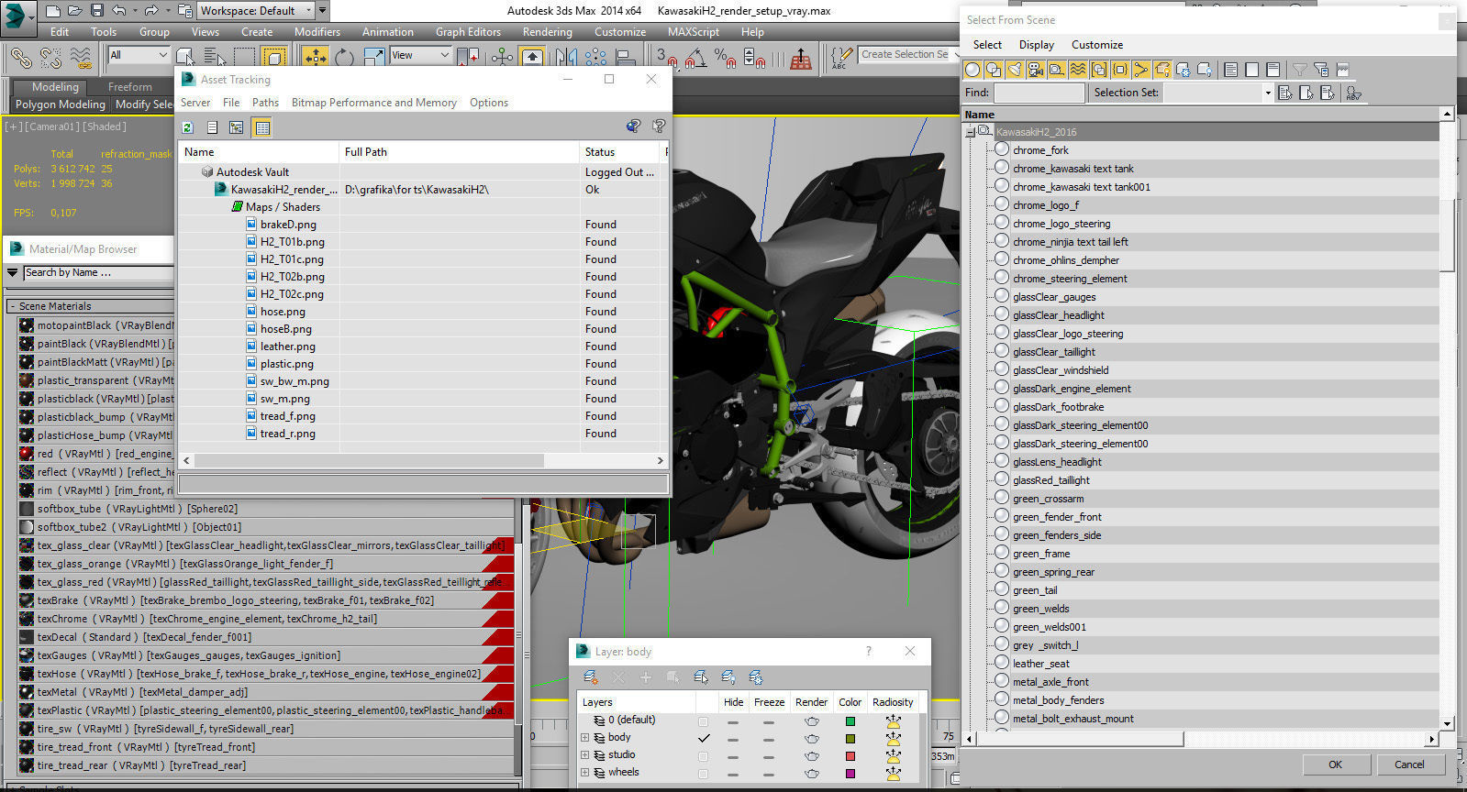Open Bitmap Performance and Memory menu
Image resolution: width=1467 pixels, height=792 pixels.
point(373,103)
